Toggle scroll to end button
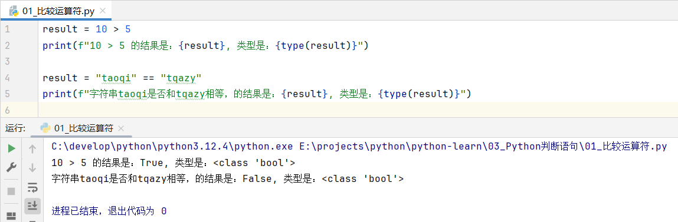Screen dimensions: 678x222 click(x=32, y=205)
